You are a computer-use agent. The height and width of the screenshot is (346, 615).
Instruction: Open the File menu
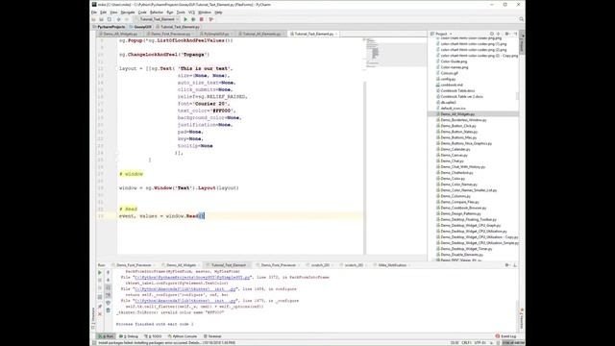tap(94, 12)
